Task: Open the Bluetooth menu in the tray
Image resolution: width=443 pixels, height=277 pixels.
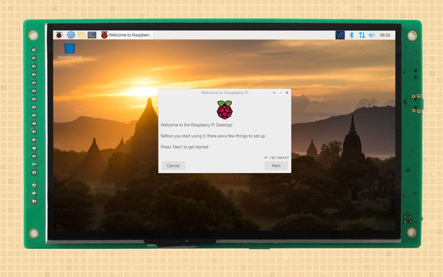Action: pos(351,35)
